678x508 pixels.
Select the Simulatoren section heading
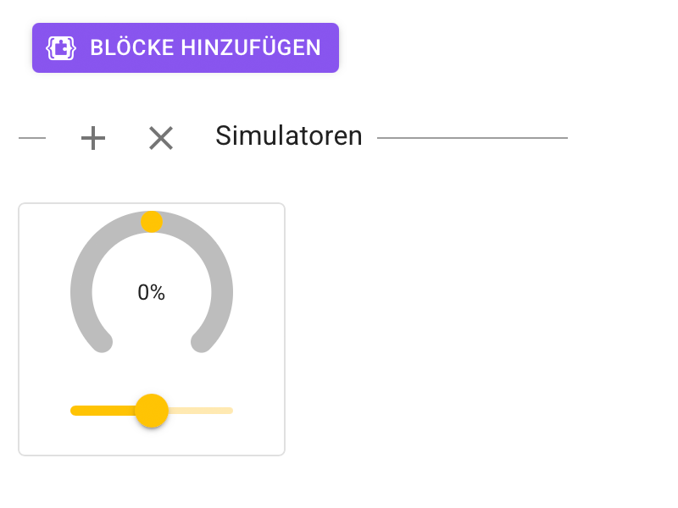click(288, 135)
